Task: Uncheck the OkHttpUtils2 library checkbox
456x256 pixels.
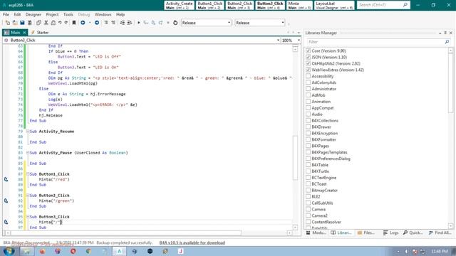Action: click(308, 63)
